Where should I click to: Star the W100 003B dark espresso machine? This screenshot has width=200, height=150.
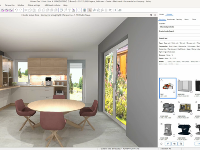(179, 124)
